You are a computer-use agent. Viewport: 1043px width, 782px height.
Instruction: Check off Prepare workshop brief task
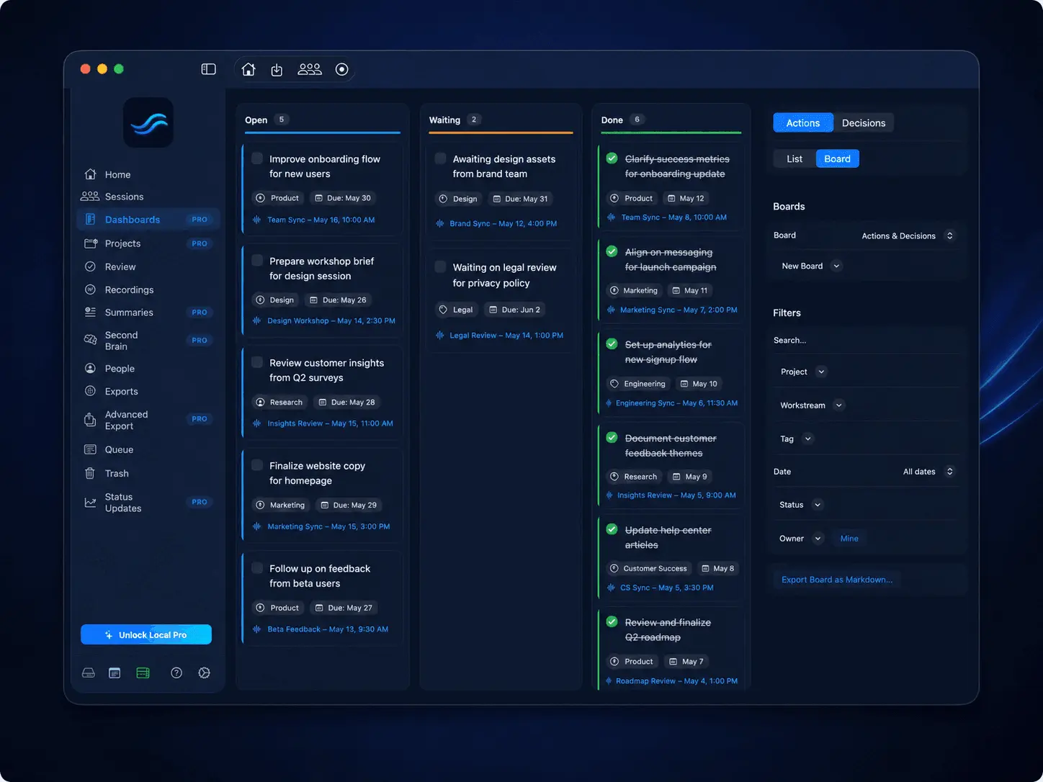pyautogui.click(x=257, y=261)
